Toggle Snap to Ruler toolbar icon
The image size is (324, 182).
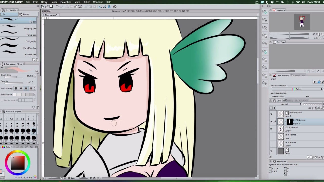(100, 7)
